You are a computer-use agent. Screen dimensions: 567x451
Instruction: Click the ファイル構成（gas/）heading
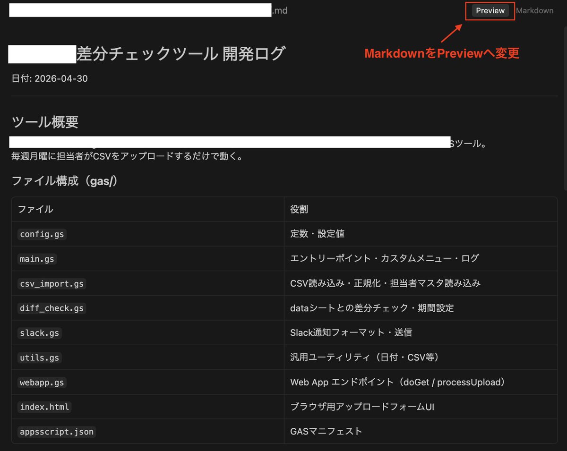click(x=64, y=181)
